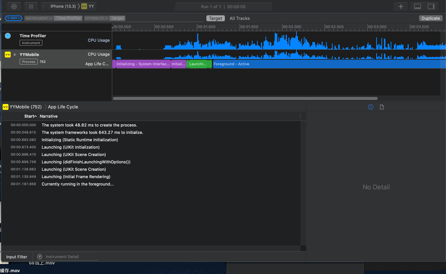Click the Instrument badge under Time Profiler
The image size is (446, 274).
click(x=31, y=43)
